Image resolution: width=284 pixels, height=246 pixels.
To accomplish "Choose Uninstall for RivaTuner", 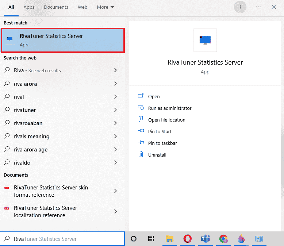I will 157,155.
